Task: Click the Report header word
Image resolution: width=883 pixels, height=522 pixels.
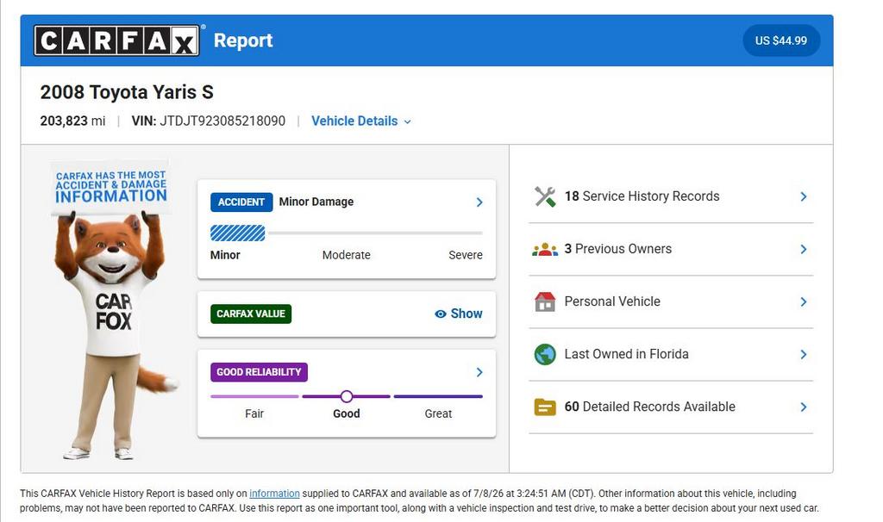Action: click(x=243, y=40)
